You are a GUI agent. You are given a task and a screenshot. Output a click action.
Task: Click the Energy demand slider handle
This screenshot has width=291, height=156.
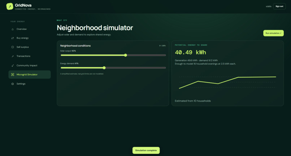(x=104, y=68)
